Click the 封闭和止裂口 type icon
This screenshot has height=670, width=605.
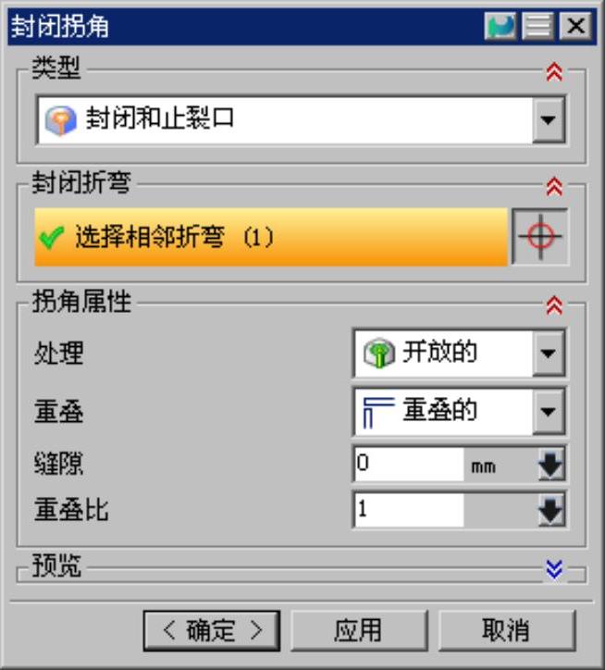[61, 120]
